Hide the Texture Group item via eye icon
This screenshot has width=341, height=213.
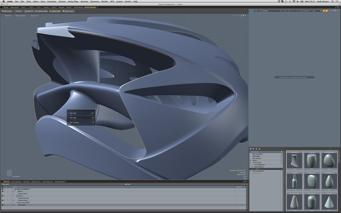click(3, 200)
